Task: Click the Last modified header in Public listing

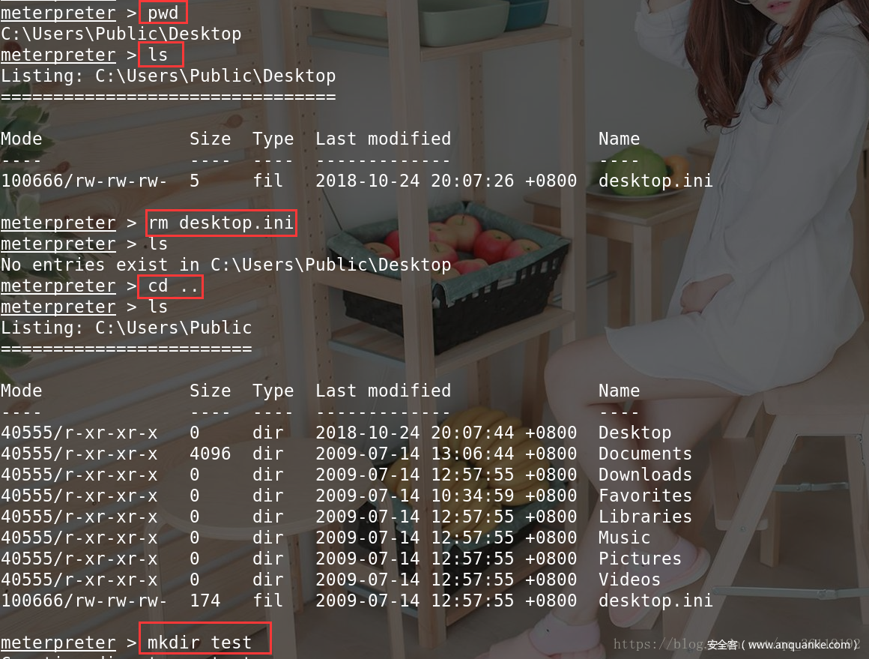Action: (x=383, y=391)
